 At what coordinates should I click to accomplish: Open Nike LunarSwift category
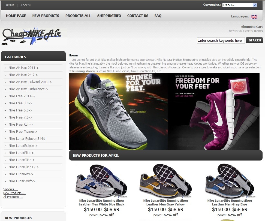pos(22,181)
